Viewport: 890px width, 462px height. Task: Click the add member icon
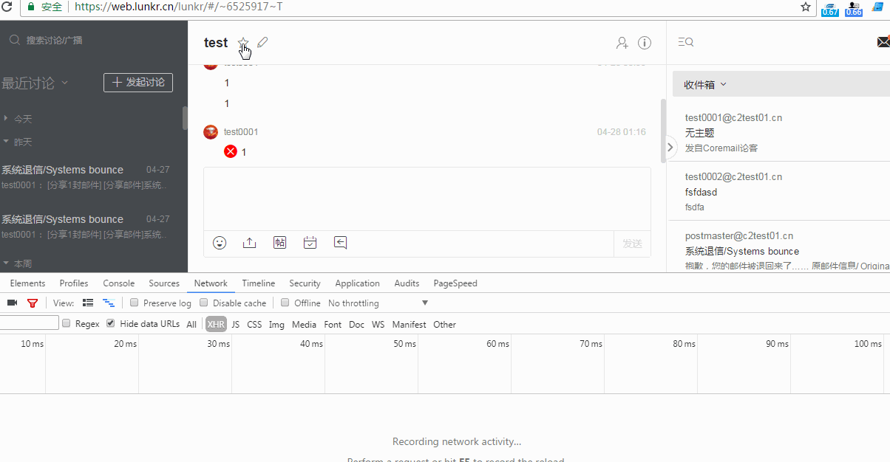coord(622,43)
